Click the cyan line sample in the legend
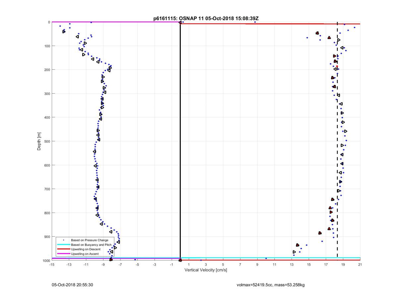Viewport: 398px width, 293px height. (x=63, y=245)
